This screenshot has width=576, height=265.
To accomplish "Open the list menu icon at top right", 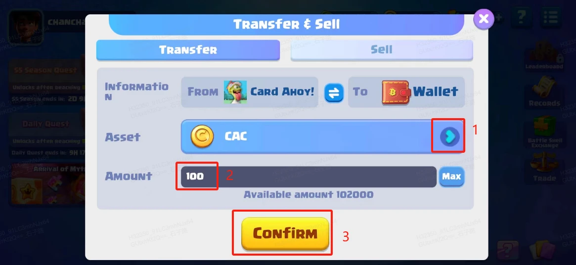I will pyautogui.click(x=550, y=17).
